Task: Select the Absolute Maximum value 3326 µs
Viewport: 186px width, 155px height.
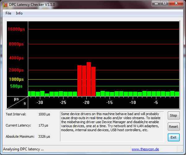Action: pyautogui.click(x=44, y=136)
